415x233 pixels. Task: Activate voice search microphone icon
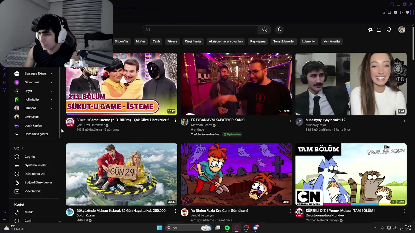279,29
